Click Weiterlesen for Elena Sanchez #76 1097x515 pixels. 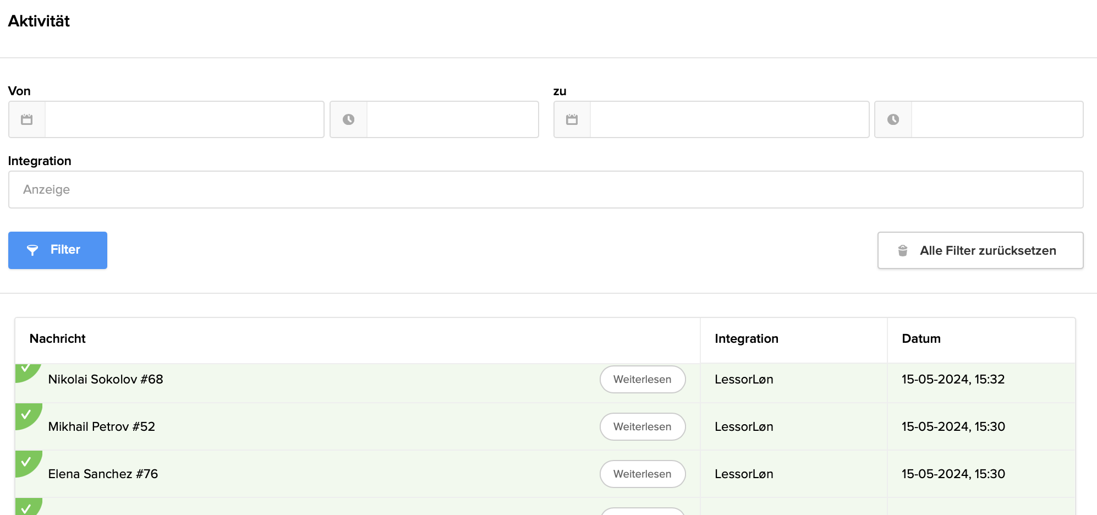(x=642, y=474)
